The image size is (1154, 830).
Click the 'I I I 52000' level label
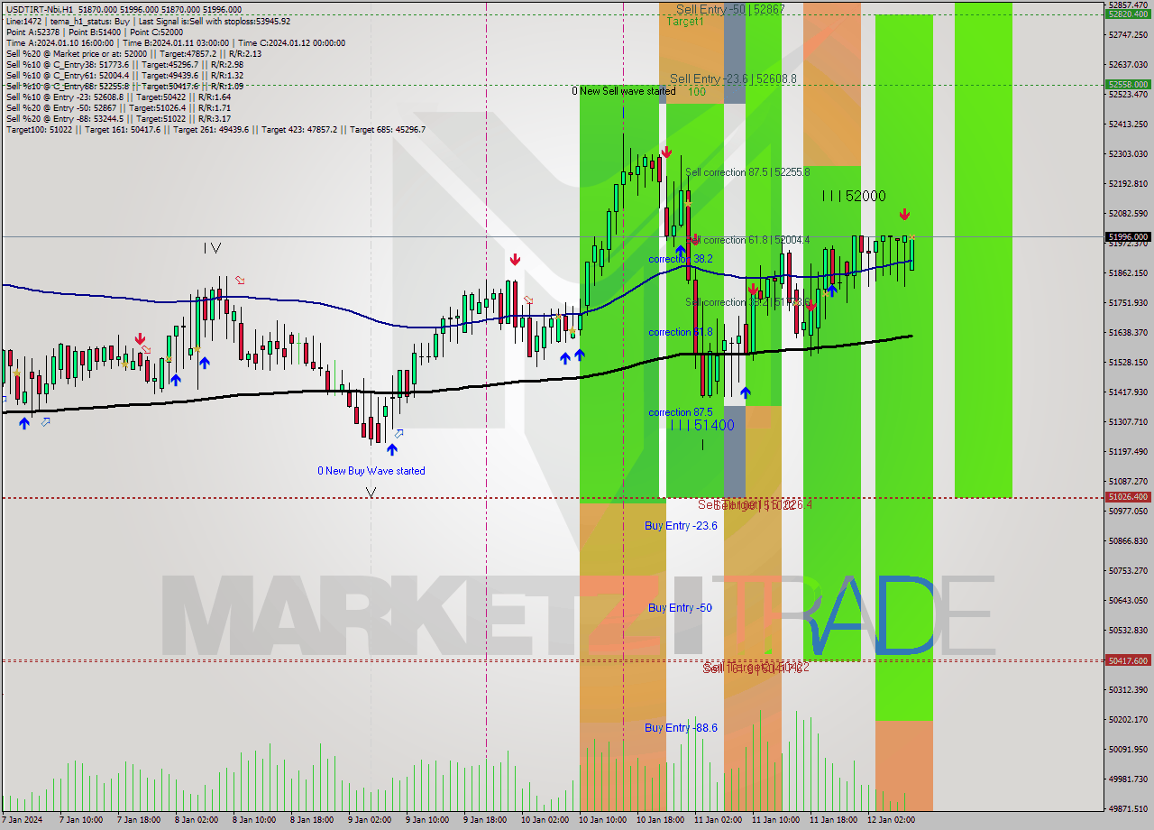(853, 196)
